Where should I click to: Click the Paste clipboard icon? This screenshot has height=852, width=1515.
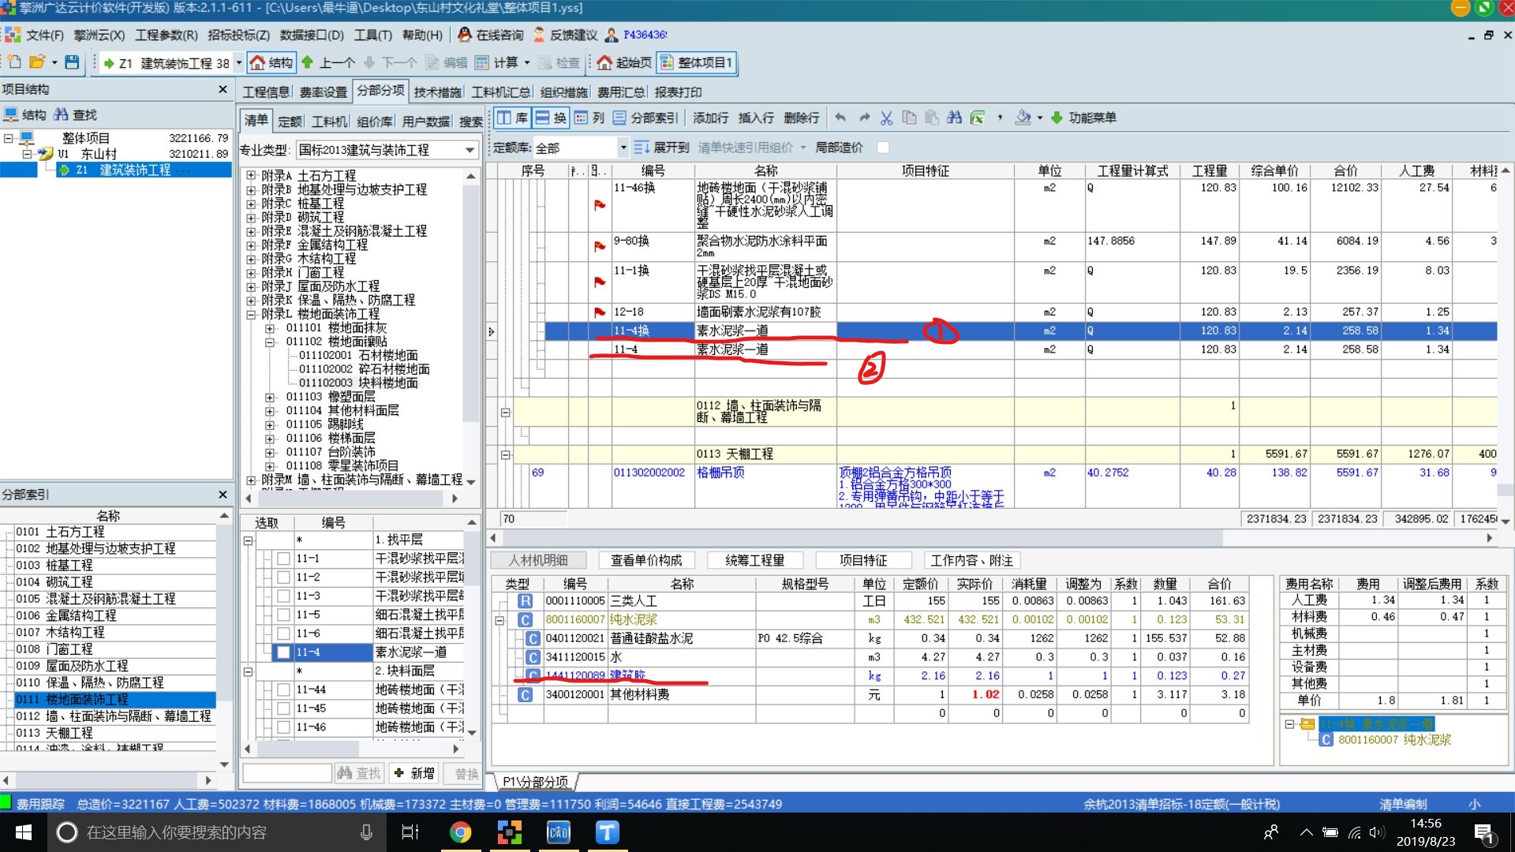coord(932,118)
